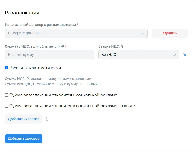Click 'Сумма без НДС, ₽' hint text

[x=51, y=84]
